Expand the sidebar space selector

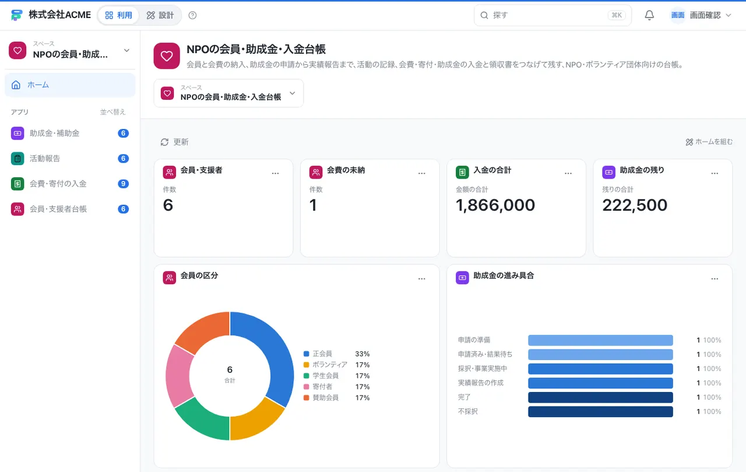[70, 51]
